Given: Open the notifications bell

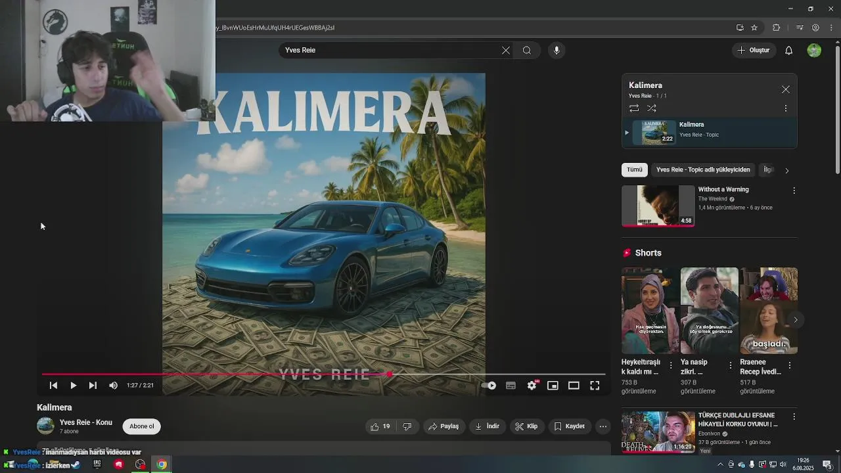Looking at the screenshot, I should (789, 51).
